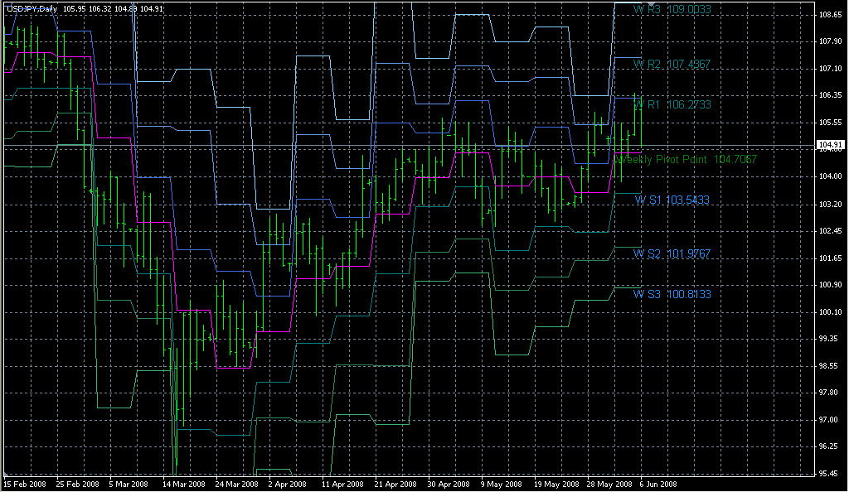Select the 95.45 price axis value
The height and width of the screenshot is (492, 849).
831,474
